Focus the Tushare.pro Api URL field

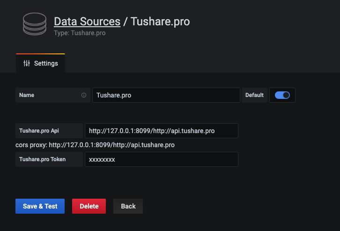(x=162, y=131)
